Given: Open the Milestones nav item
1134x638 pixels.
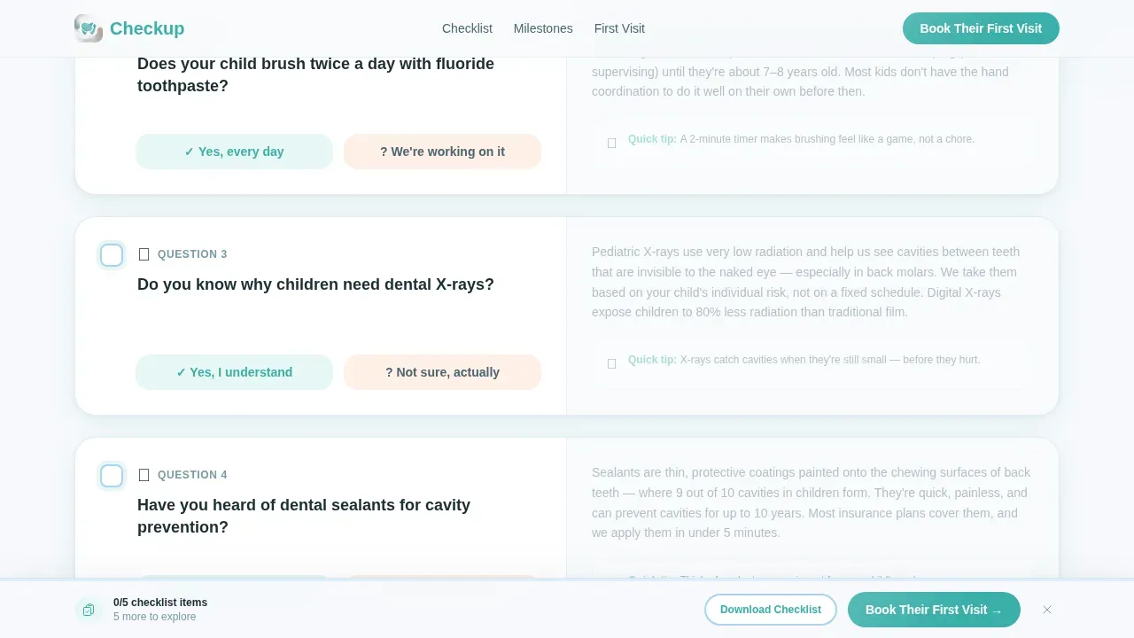Looking at the screenshot, I should click(543, 28).
